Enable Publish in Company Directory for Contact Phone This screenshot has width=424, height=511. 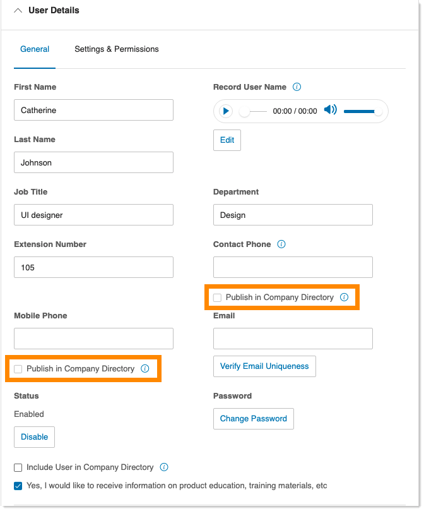tap(217, 297)
